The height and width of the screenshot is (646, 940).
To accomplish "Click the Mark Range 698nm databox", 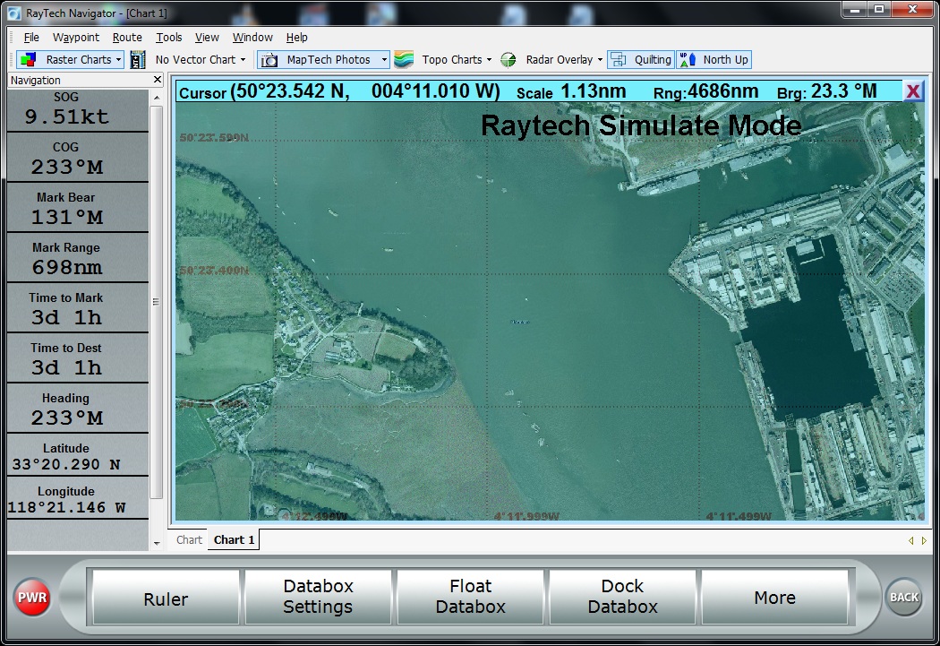I will click(x=77, y=259).
